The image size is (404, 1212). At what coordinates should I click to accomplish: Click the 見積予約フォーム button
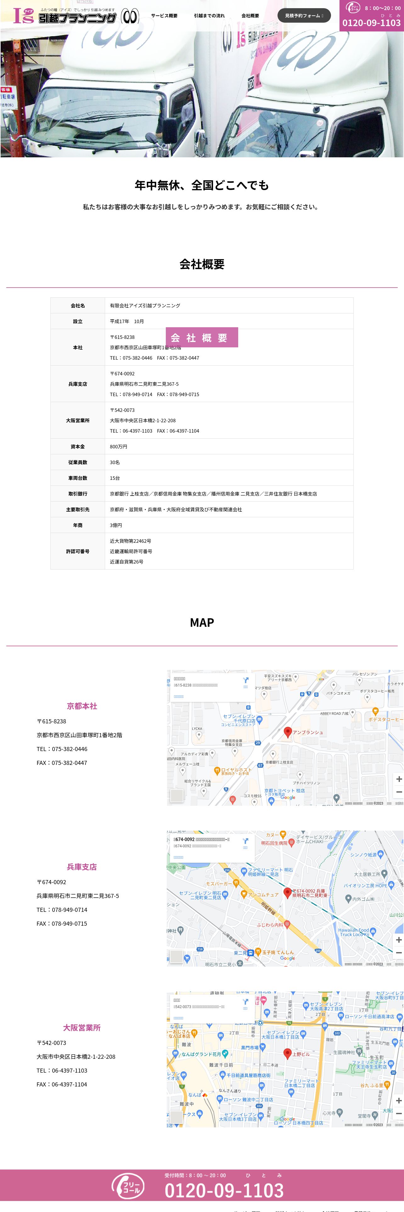tap(304, 15)
